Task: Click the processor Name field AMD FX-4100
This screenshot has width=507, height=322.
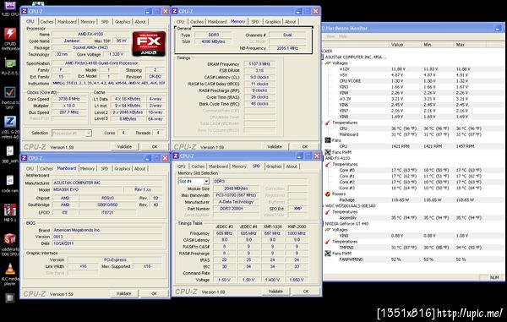Action: coord(90,35)
